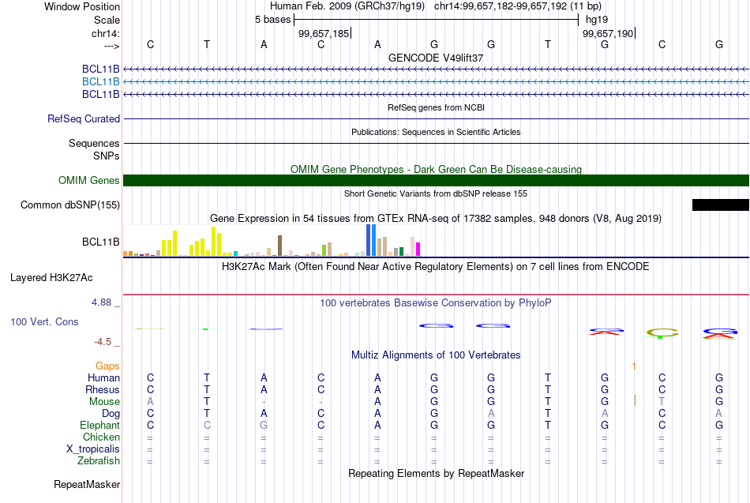Screen dimensions: 750x503
Task: Click the ---> sequence direction label
Action: pyautogui.click(x=111, y=46)
